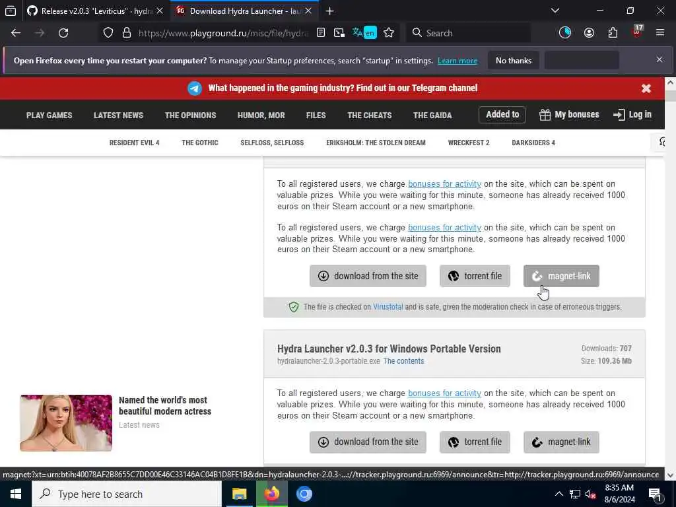Open HUMOR, MOR menu
This screenshot has height=507, width=676.
click(261, 115)
